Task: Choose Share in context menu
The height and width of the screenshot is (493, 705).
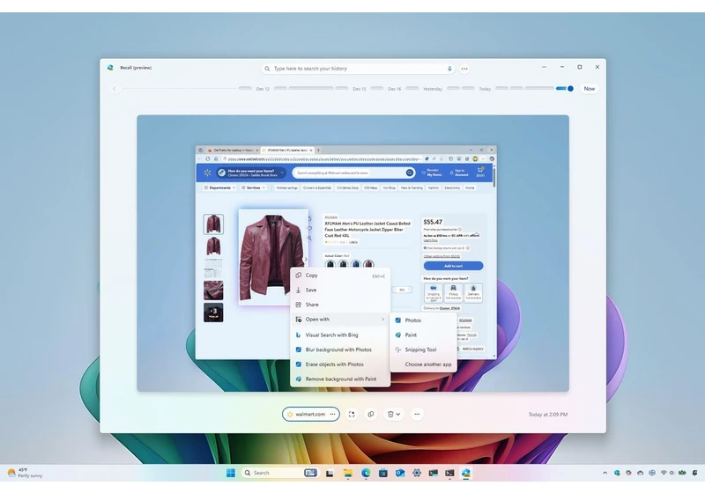Action: click(x=340, y=305)
